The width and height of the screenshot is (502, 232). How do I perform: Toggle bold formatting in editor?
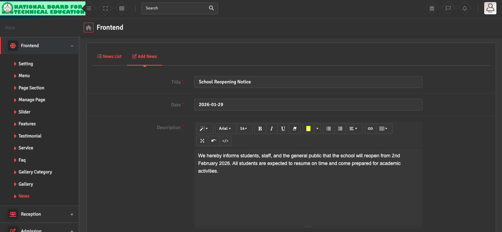click(x=260, y=129)
